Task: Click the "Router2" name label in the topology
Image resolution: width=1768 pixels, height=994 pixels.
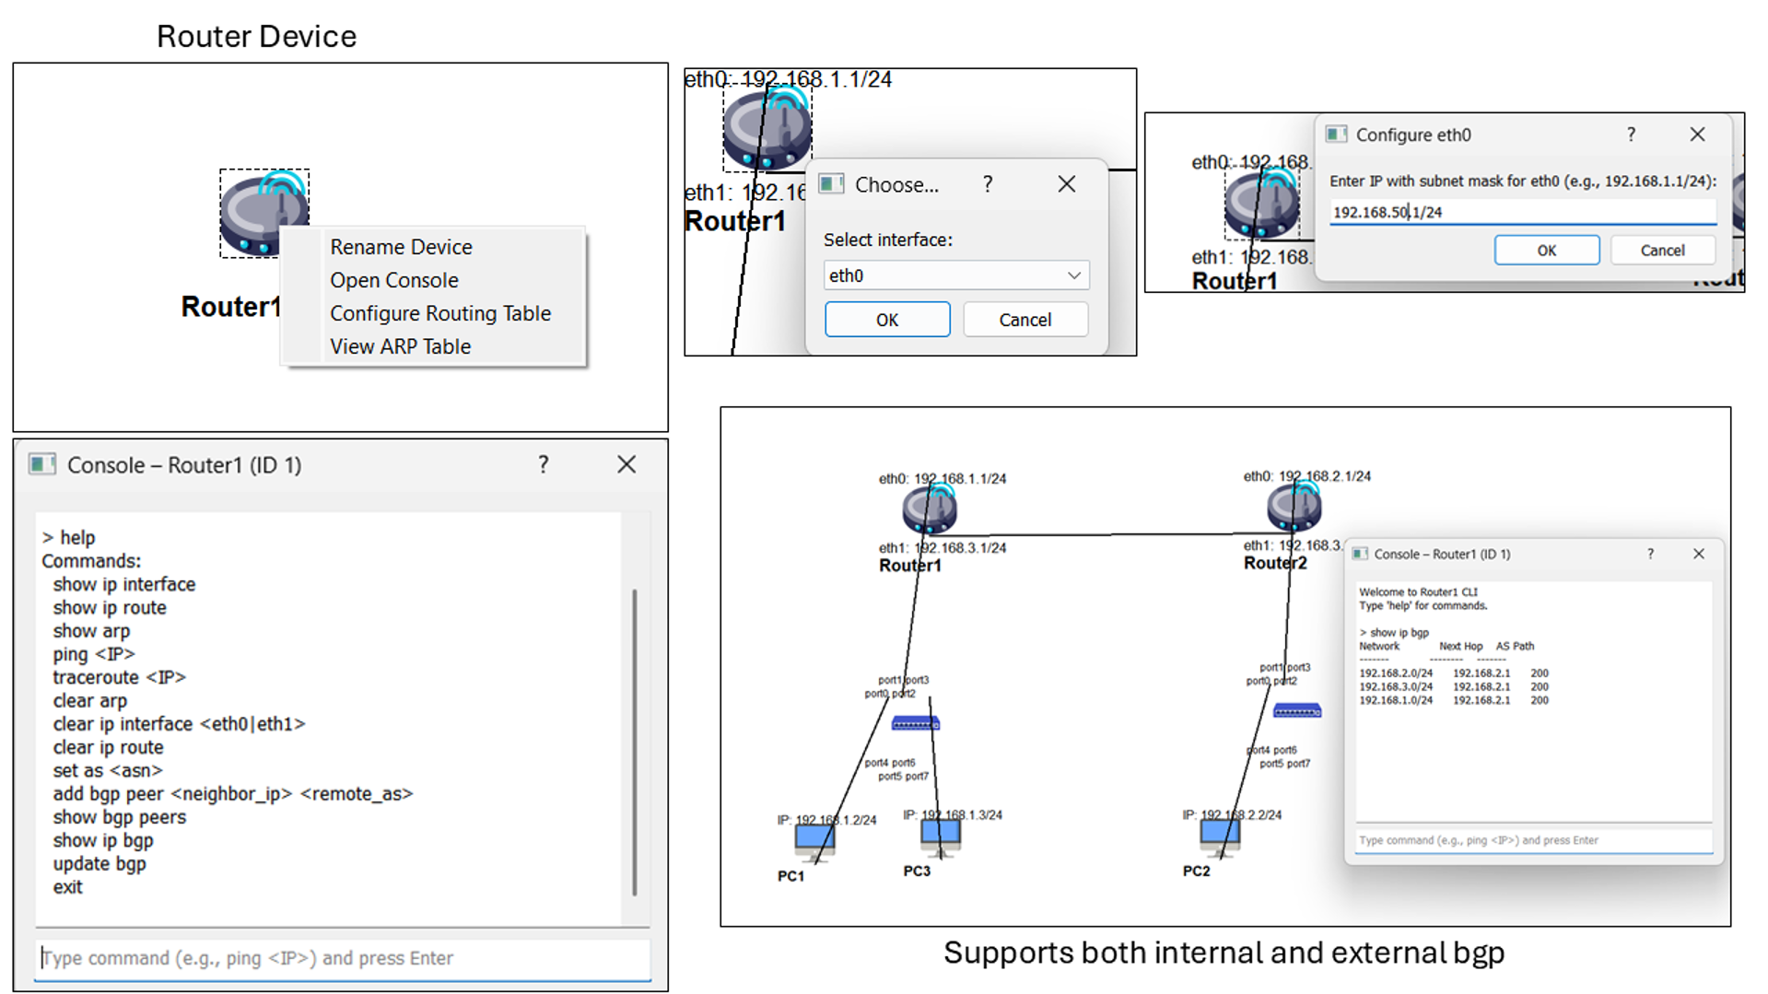Action: (x=1275, y=563)
